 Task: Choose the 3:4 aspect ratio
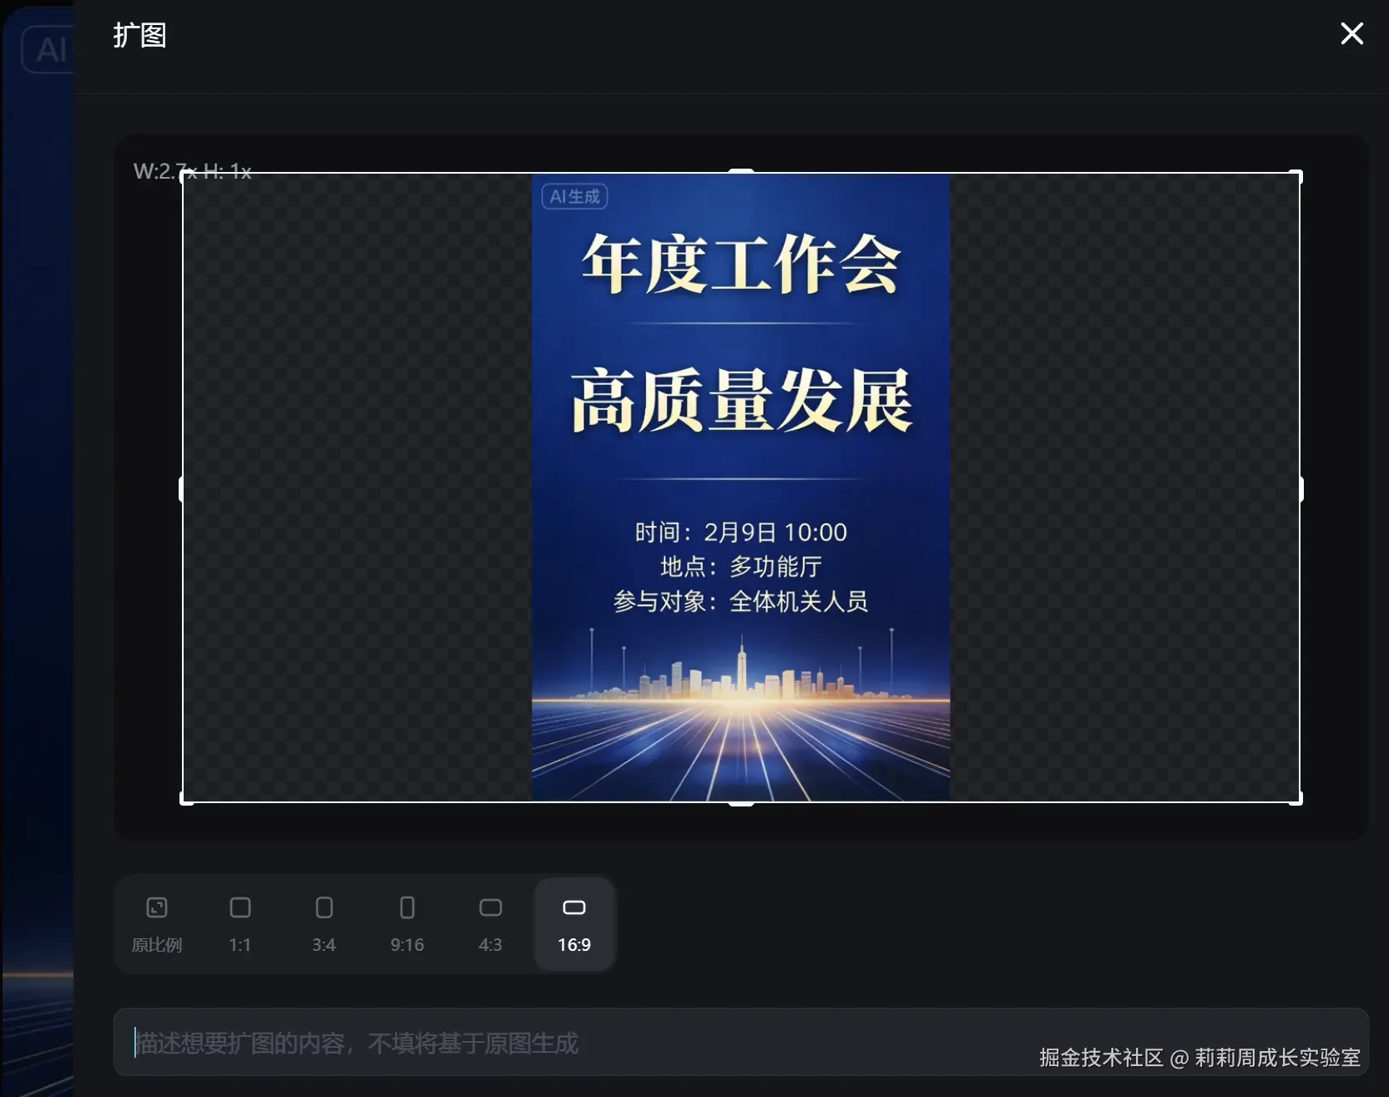[324, 923]
